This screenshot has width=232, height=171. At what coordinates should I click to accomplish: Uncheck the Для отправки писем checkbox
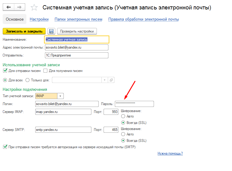pos(5,71)
